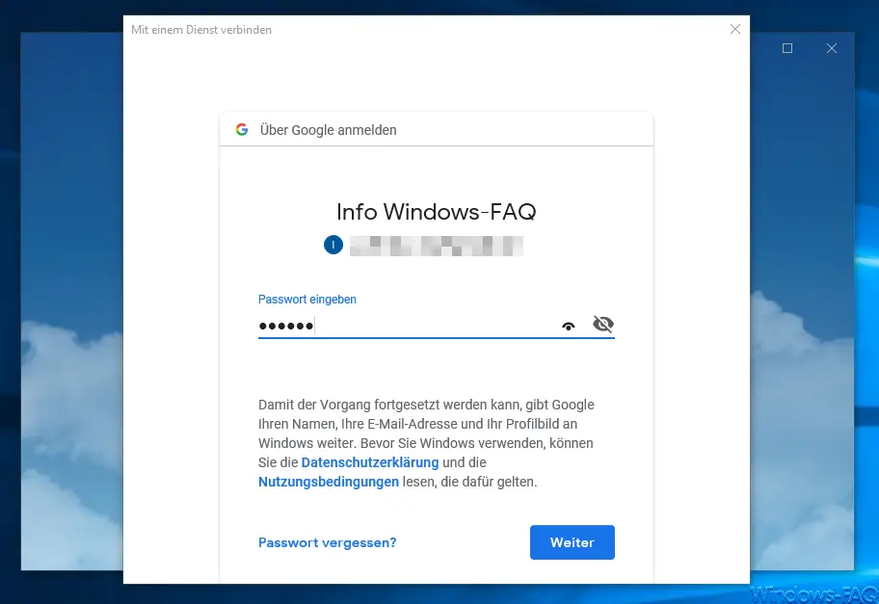Click the small password reveal eye icon

click(x=569, y=326)
